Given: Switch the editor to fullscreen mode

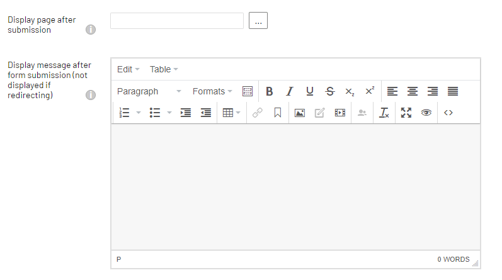Looking at the screenshot, I should [x=406, y=113].
